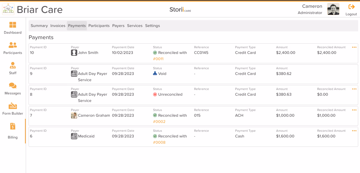The width and height of the screenshot is (360, 173).
Task: Click the building icon beside Medicaid
Action: (74, 136)
